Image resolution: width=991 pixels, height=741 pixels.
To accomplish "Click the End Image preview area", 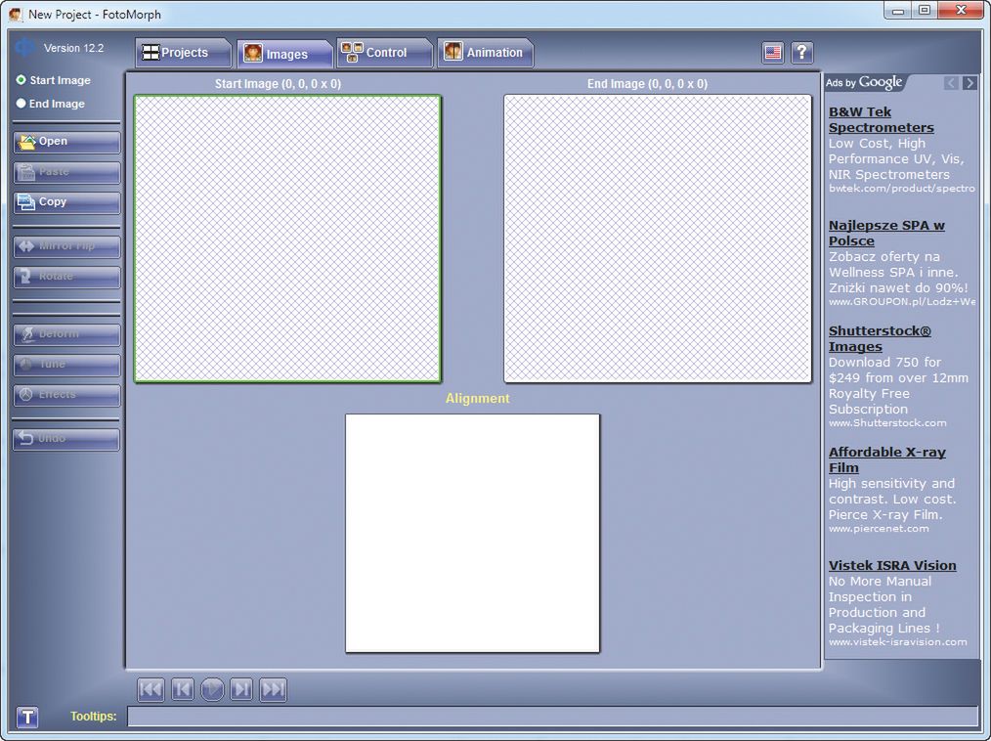I will pos(658,239).
